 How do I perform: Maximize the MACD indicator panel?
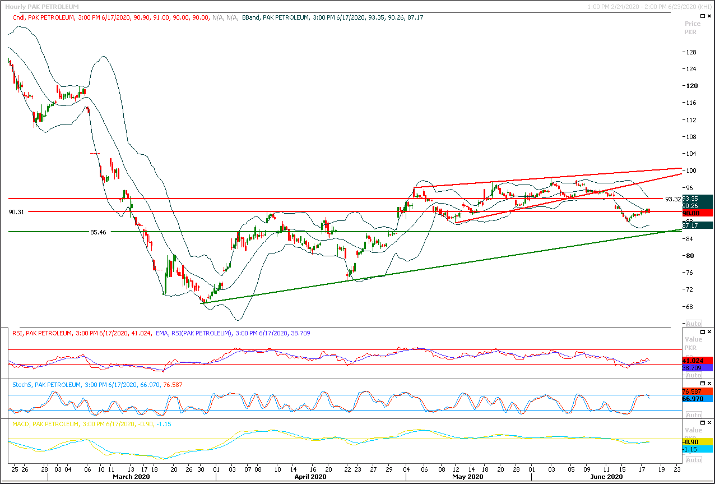pyautogui.click(x=703, y=422)
